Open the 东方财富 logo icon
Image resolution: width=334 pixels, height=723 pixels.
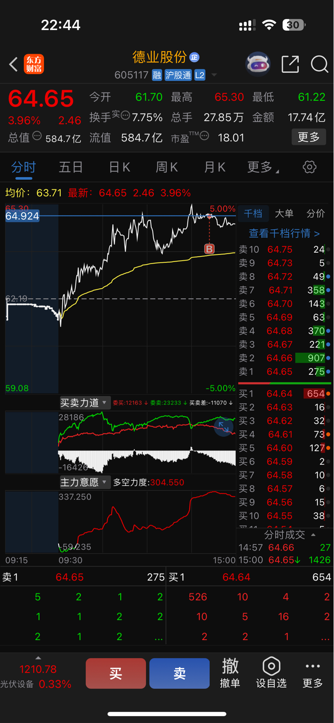pyautogui.click(x=34, y=64)
